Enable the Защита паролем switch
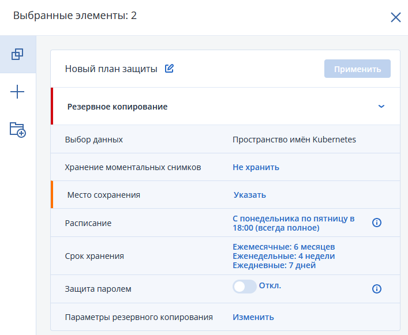The width and height of the screenshot is (408, 335). [244, 287]
